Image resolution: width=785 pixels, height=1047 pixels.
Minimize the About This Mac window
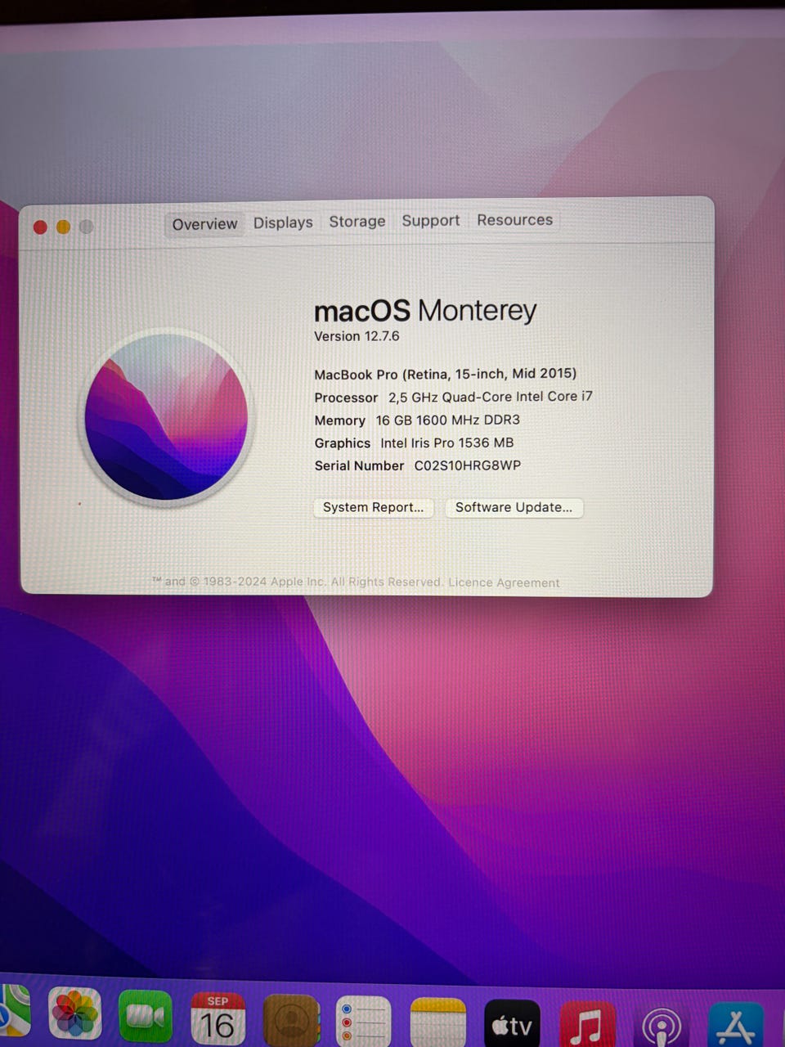tap(63, 227)
